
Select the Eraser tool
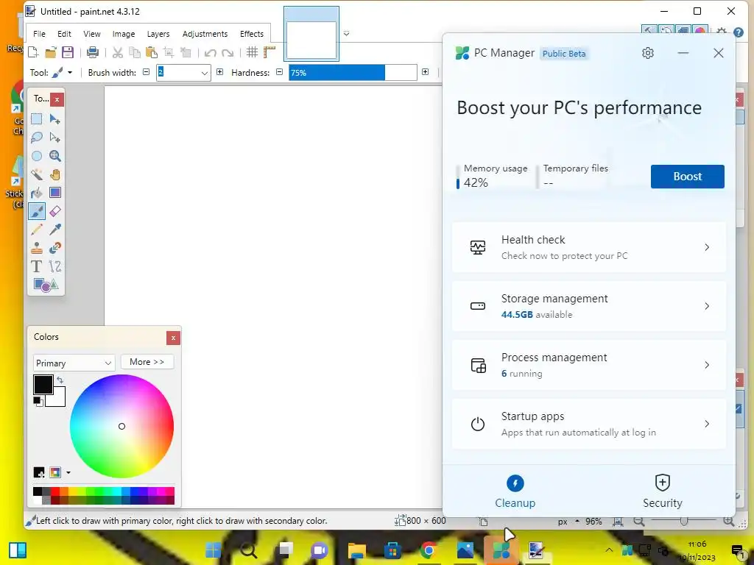(x=54, y=211)
